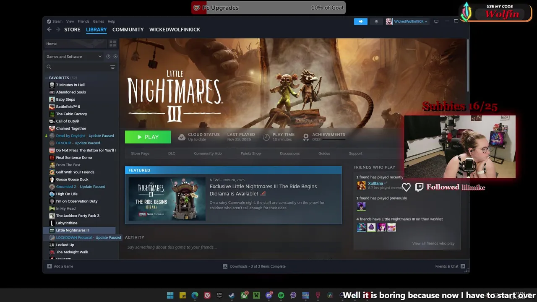This screenshot has height=302, width=537.
Task: Open the Xbox app taskbar icon
Action: click(x=244, y=295)
